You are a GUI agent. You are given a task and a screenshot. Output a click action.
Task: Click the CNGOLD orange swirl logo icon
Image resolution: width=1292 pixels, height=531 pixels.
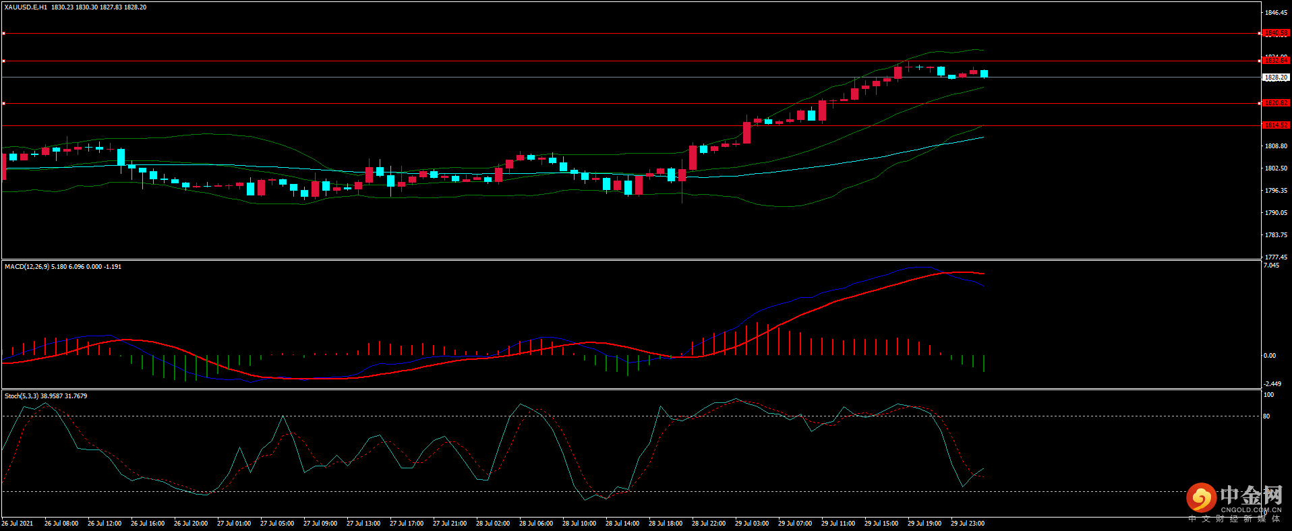tap(1201, 498)
